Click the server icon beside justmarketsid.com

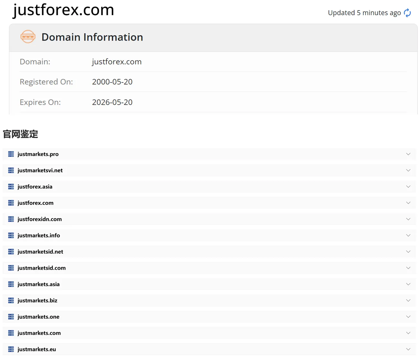11,268
